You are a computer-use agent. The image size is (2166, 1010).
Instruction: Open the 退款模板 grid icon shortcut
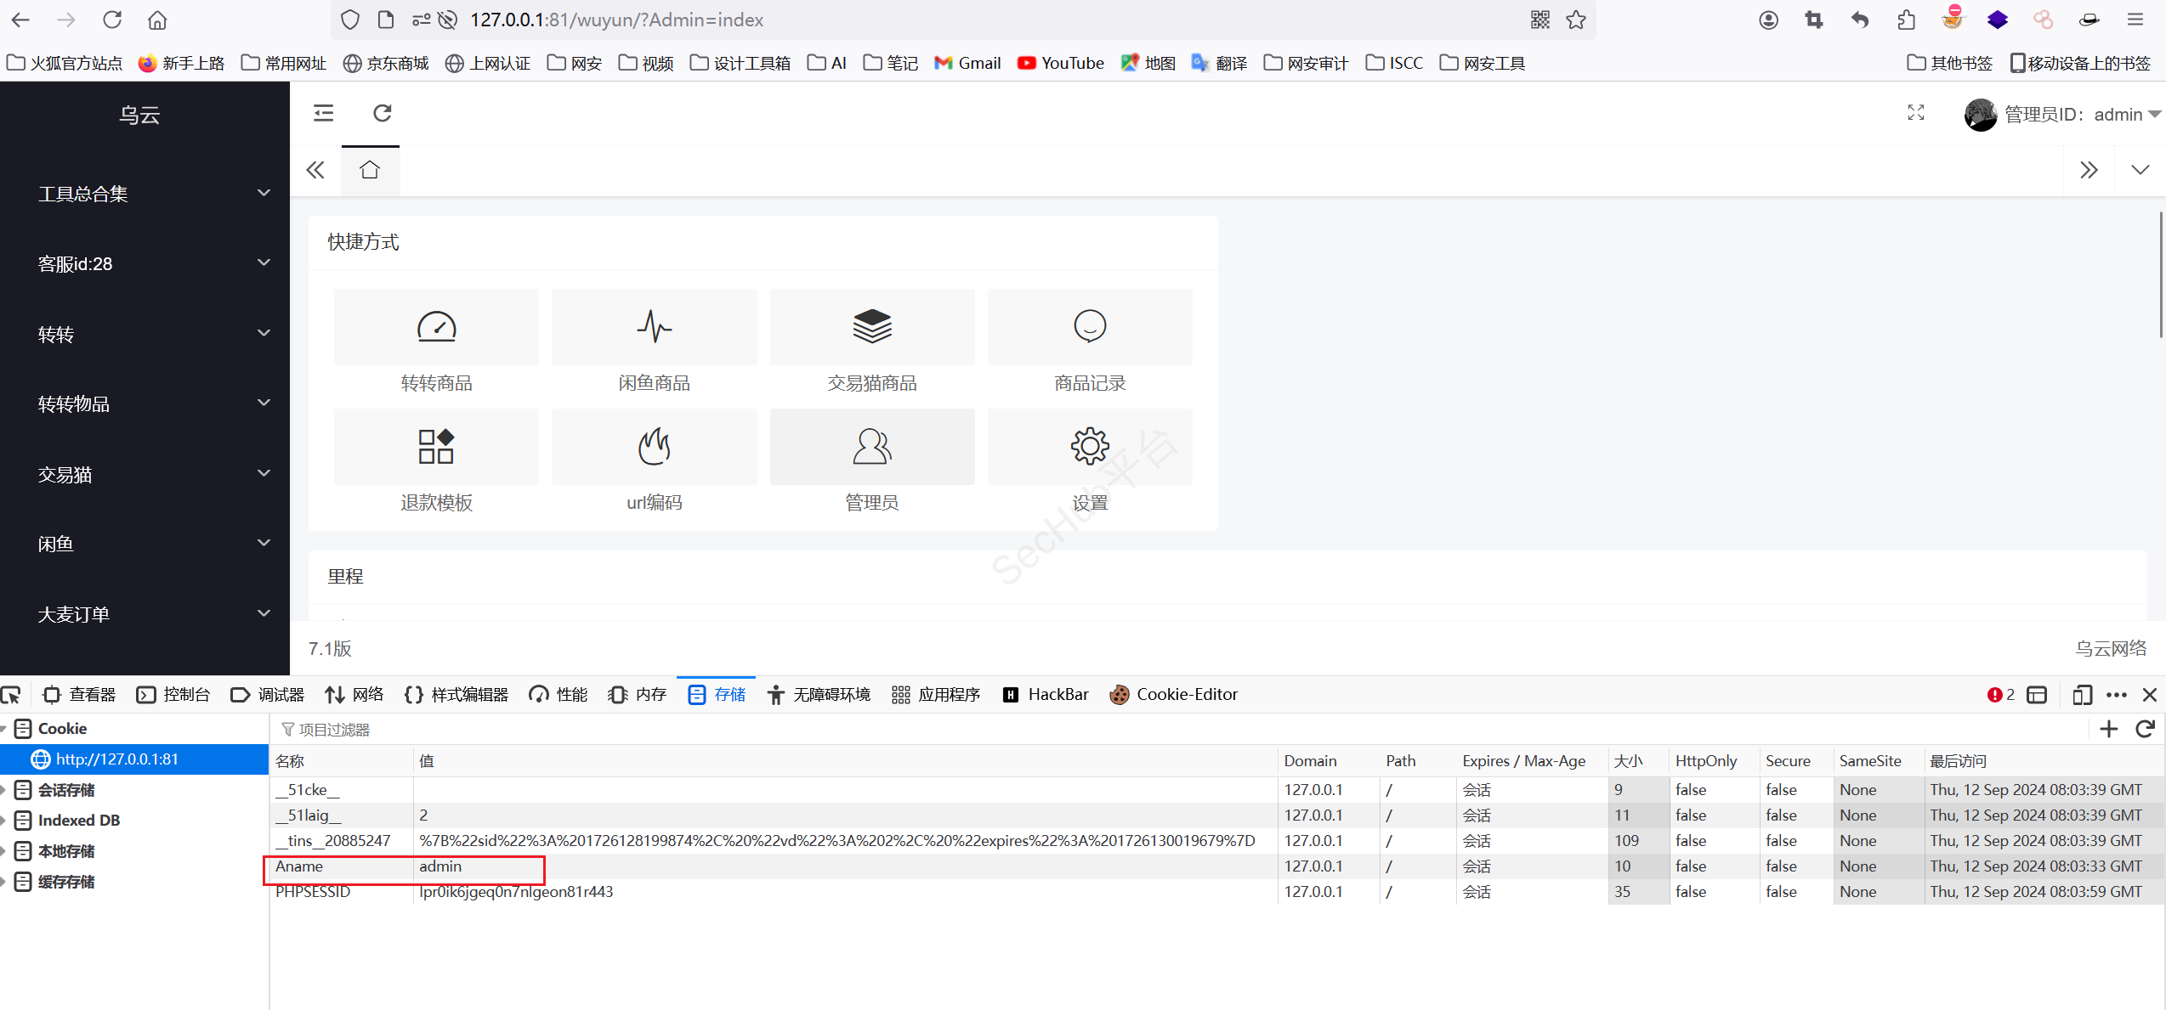click(436, 447)
